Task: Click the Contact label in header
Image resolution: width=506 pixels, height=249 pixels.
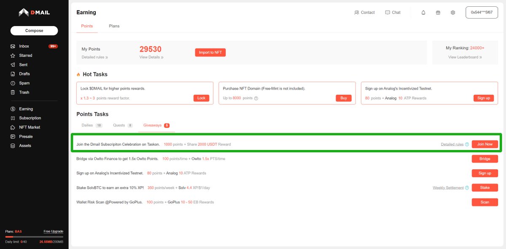Action: [368, 13]
